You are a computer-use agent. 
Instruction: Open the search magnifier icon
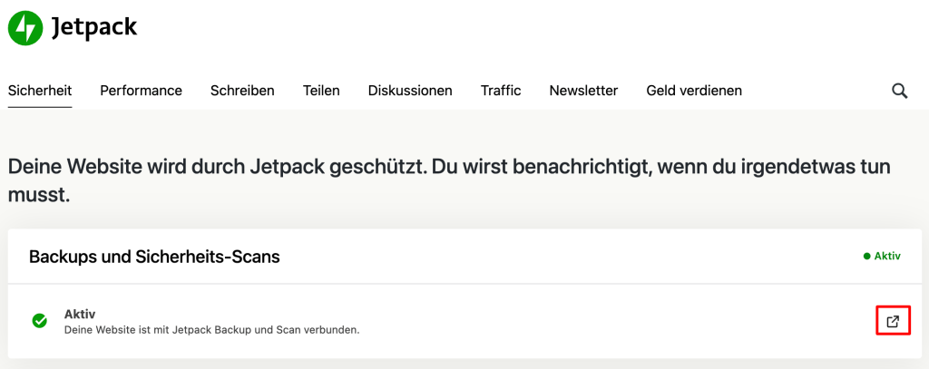[x=899, y=91]
